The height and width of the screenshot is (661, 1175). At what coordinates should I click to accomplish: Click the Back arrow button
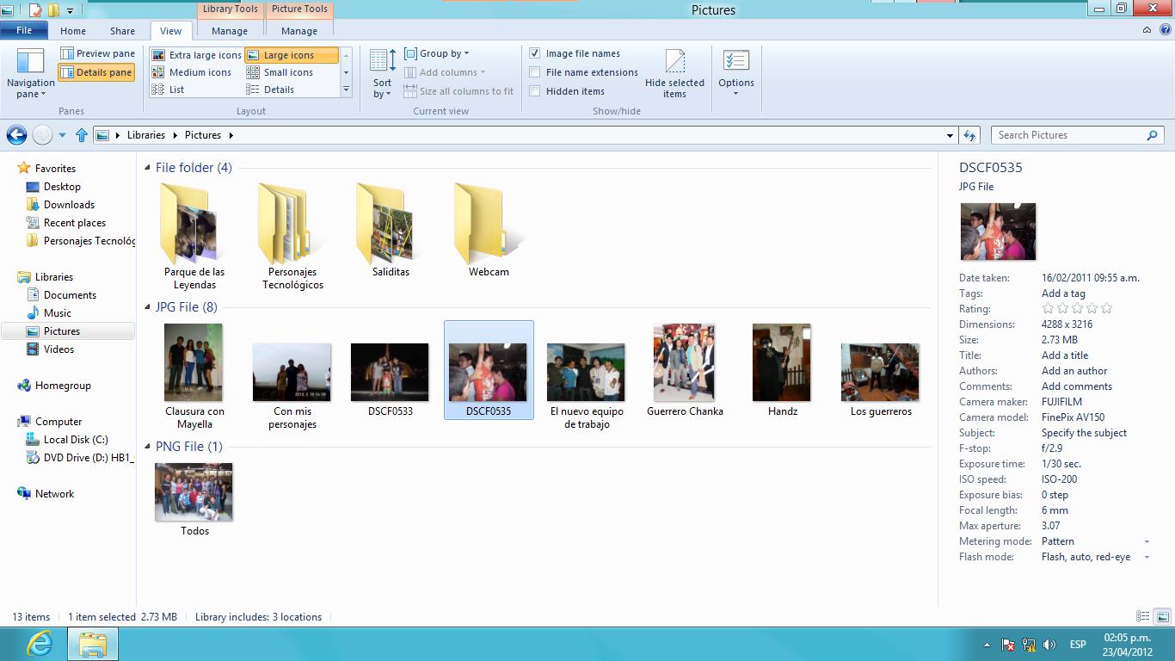click(16, 135)
